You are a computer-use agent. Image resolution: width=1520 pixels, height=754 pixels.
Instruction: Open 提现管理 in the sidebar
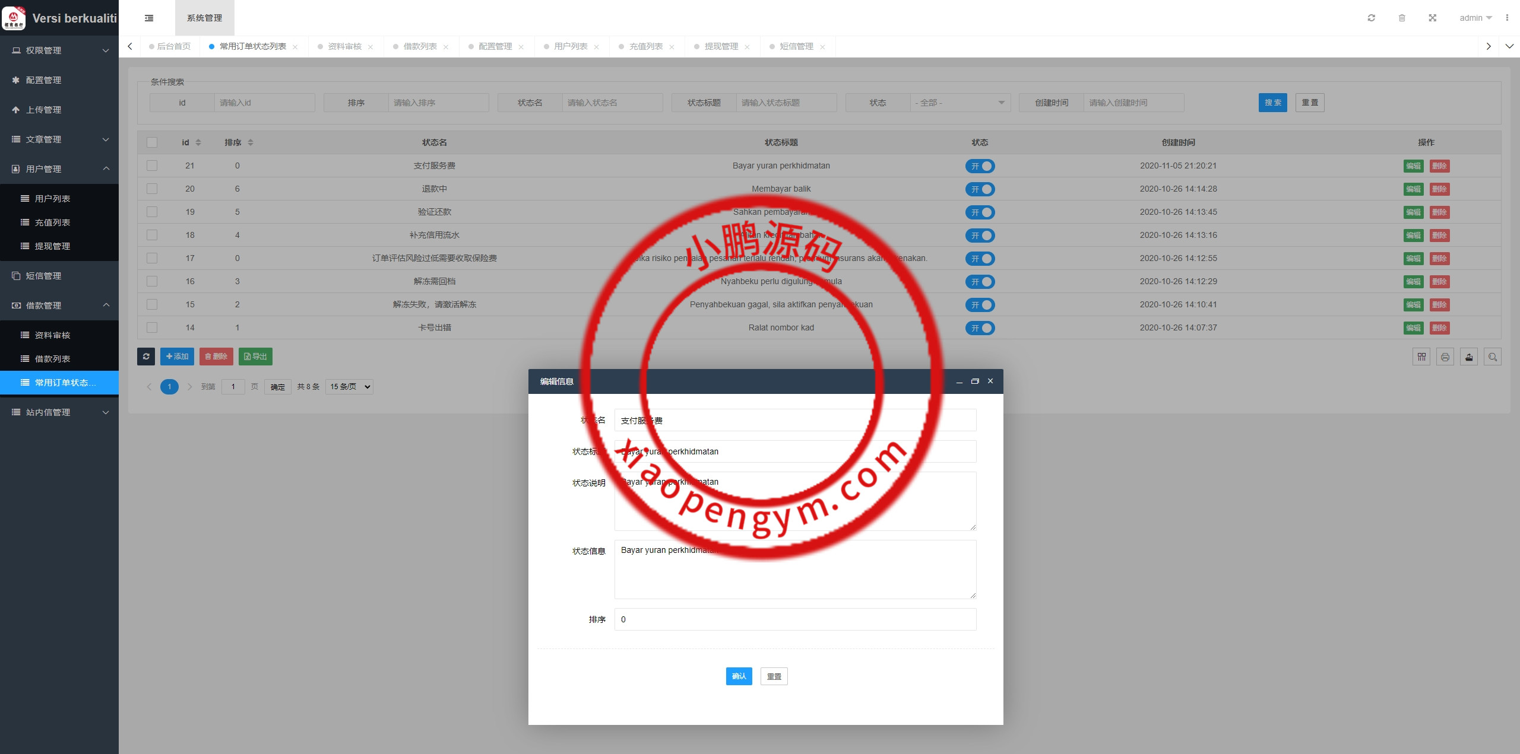click(x=52, y=246)
